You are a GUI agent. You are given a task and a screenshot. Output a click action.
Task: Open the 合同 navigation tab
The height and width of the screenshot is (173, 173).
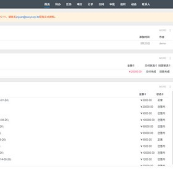click(x=101, y=4)
